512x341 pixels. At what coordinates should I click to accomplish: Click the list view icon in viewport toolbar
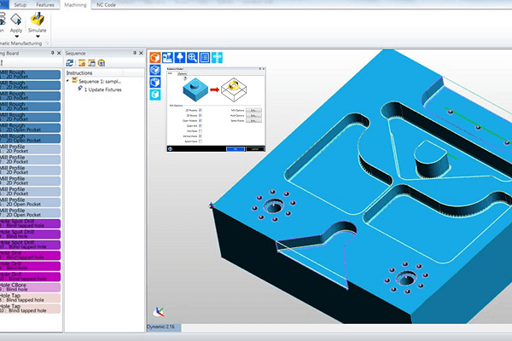point(205,57)
